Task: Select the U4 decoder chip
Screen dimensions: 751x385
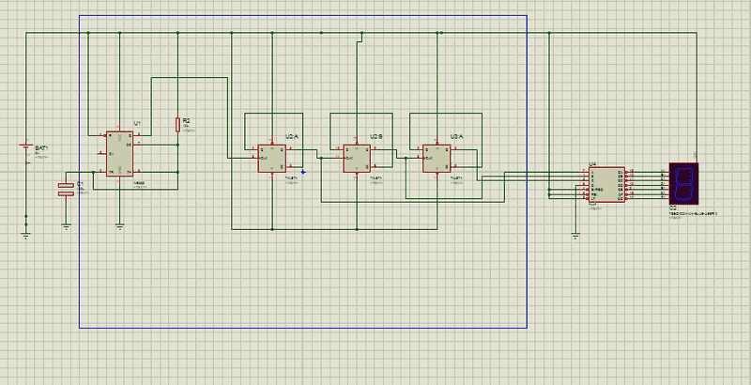Action: (605, 184)
